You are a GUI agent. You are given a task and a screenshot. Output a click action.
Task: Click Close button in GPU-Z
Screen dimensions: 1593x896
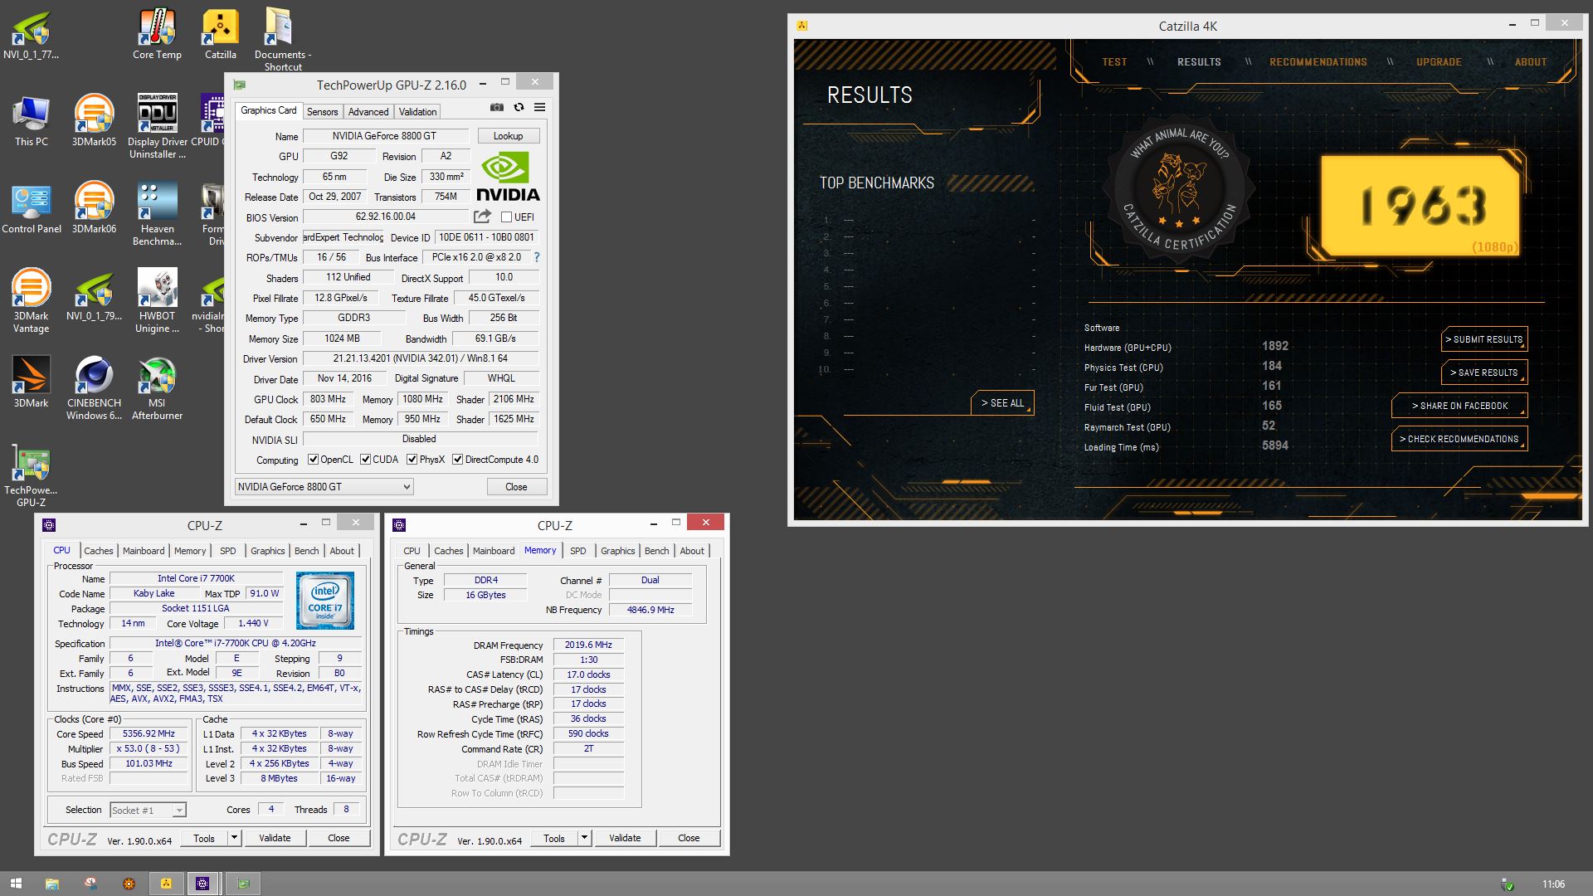pyautogui.click(x=516, y=487)
